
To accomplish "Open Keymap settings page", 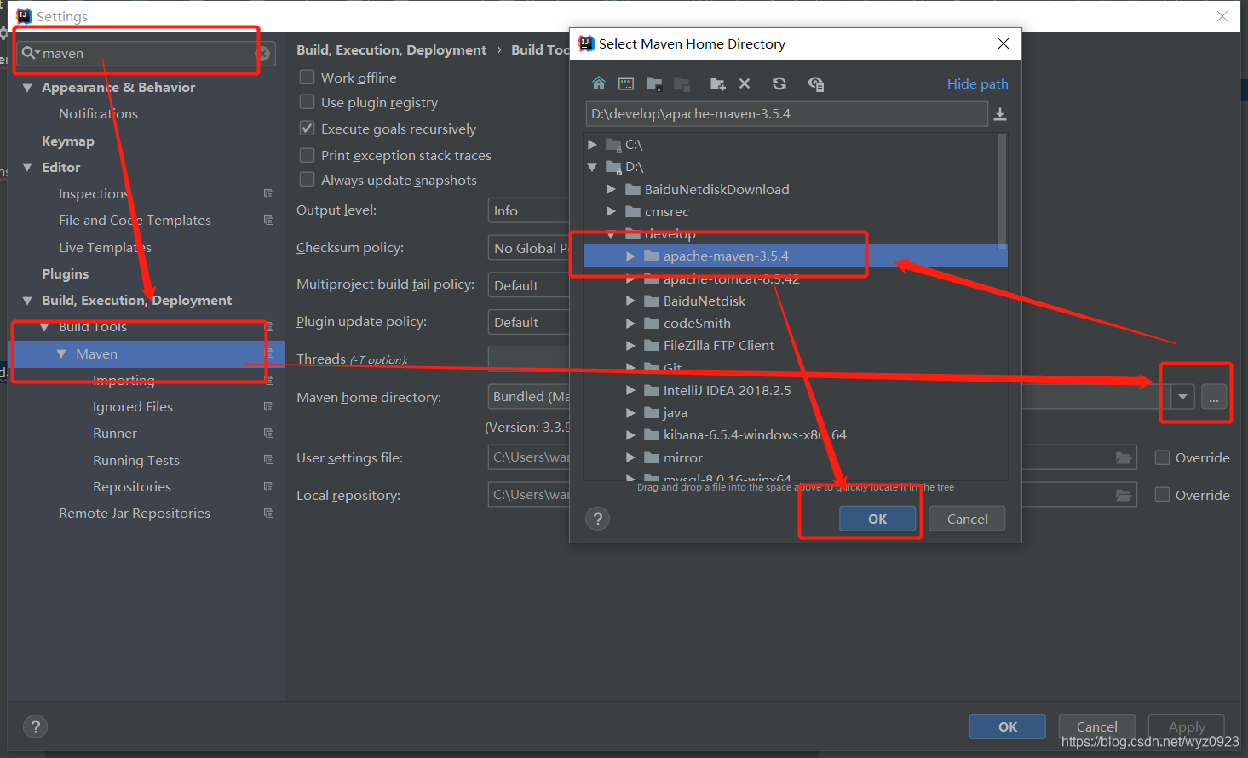I will tap(68, 141).
